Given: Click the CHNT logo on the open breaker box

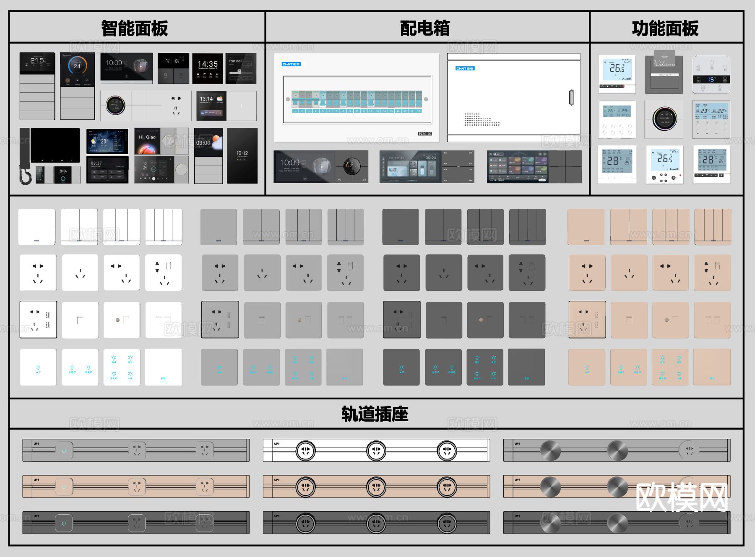Looking at the screenshot, I should click(x=291, y=64).
